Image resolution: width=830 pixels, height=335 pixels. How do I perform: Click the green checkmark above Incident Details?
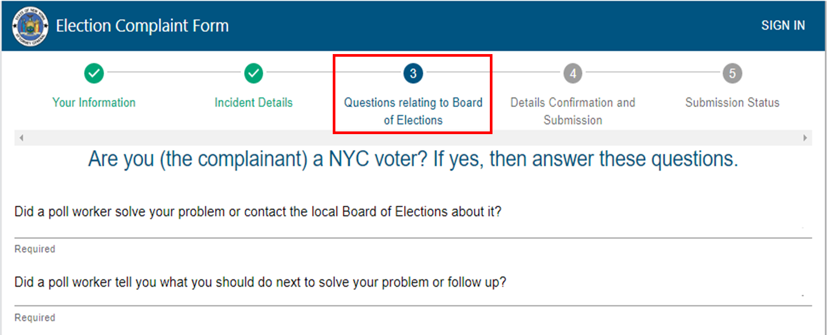pos(253,73)
